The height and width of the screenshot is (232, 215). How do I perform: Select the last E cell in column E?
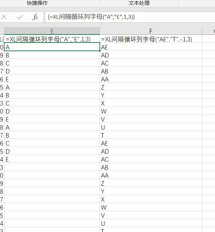[52, 159]
